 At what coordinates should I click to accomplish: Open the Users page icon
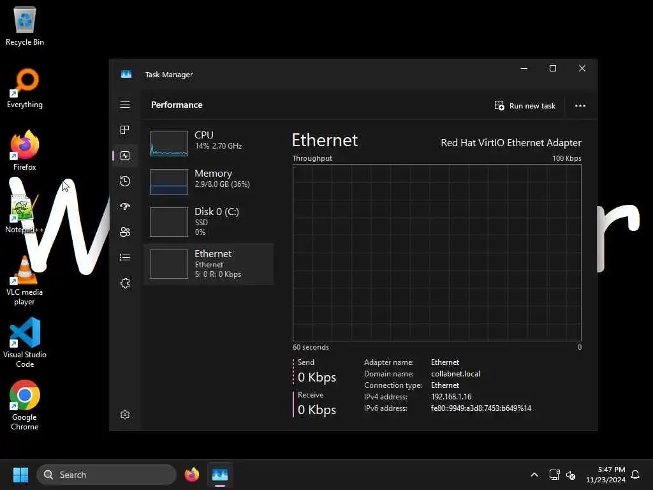point(125,232)
